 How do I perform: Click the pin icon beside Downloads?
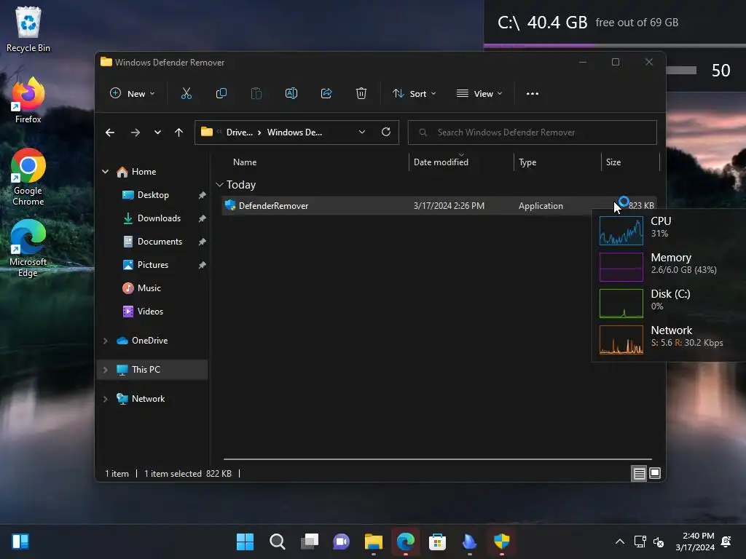pos(203,218)
